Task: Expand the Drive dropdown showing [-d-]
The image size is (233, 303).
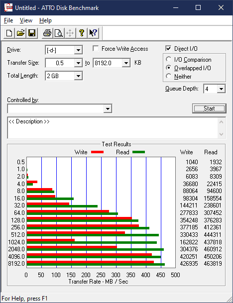Action: coord(78,50)
